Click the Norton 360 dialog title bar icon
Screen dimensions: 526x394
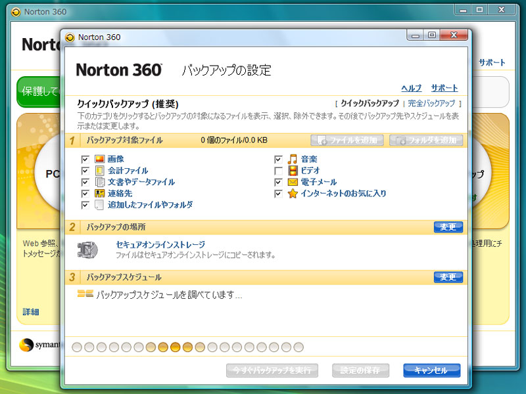coord(70,37)
